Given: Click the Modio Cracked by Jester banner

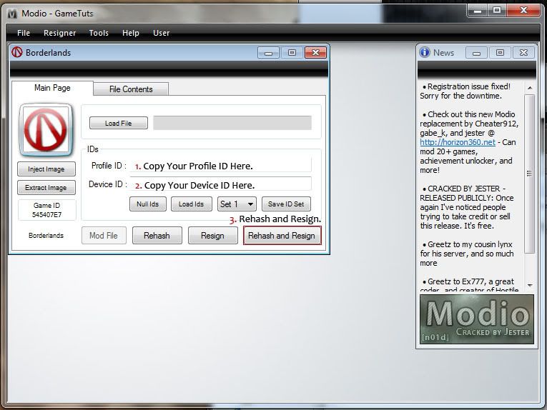Looking at the screenshot, I should (x=476, y=319).
